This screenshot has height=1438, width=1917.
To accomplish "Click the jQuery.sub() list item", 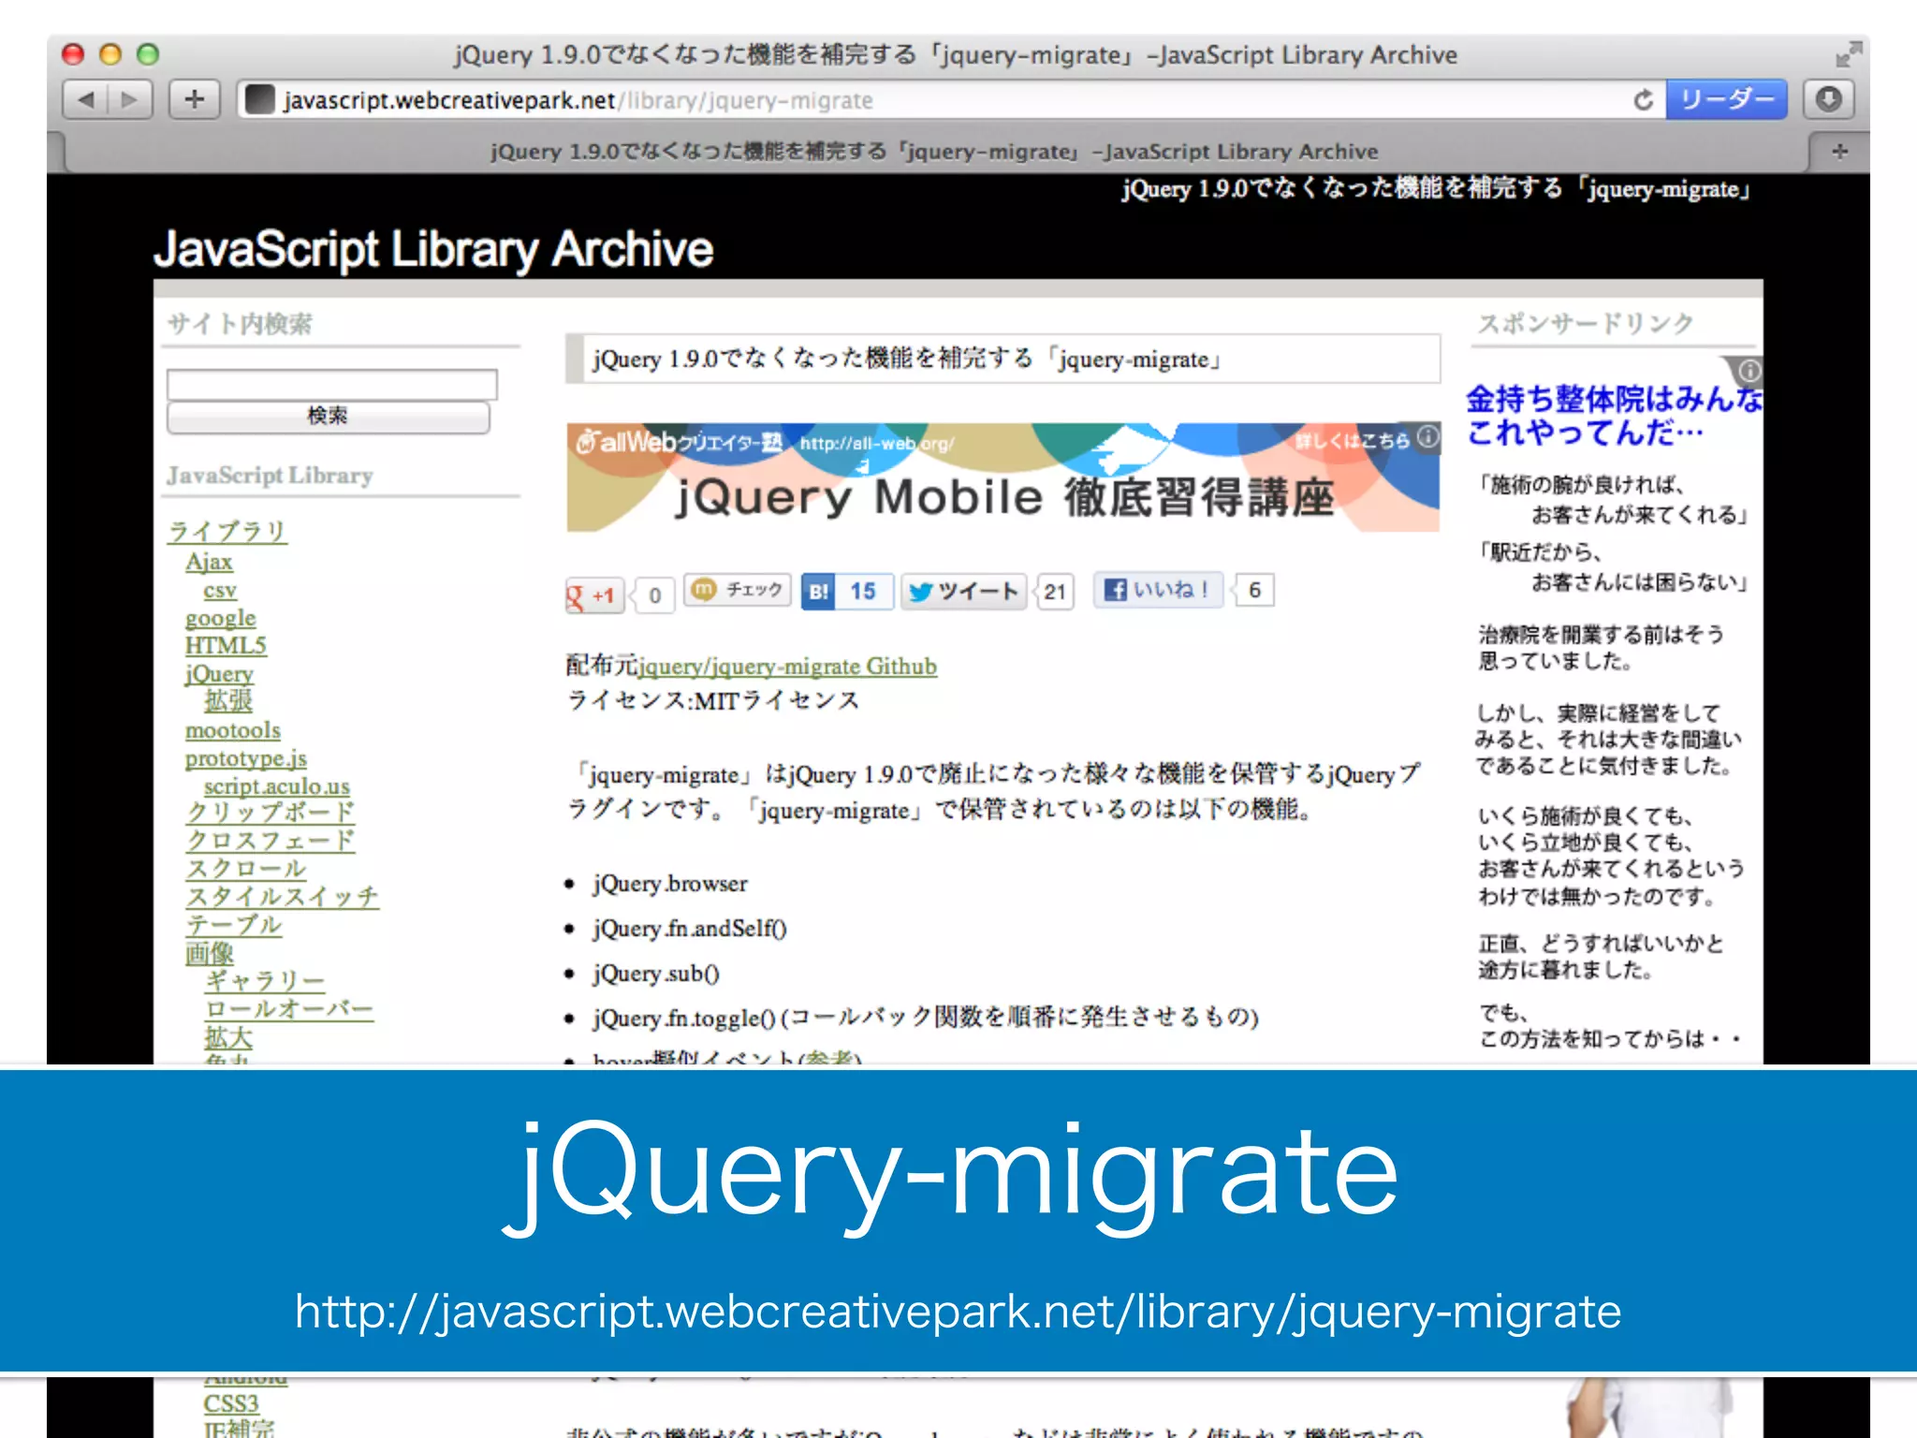I will coord(656,973).
